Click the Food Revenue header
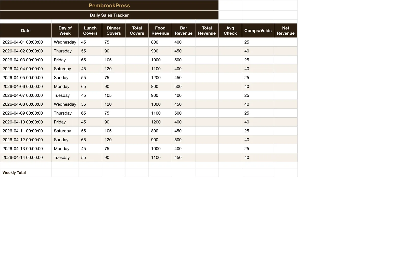Screen dimensions: 408x262 [160, 31]
